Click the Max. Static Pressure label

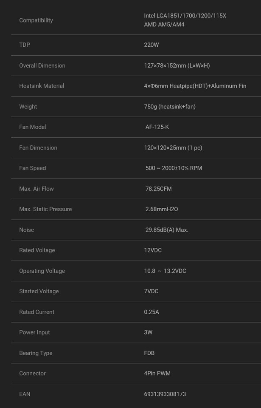(45, 209)
